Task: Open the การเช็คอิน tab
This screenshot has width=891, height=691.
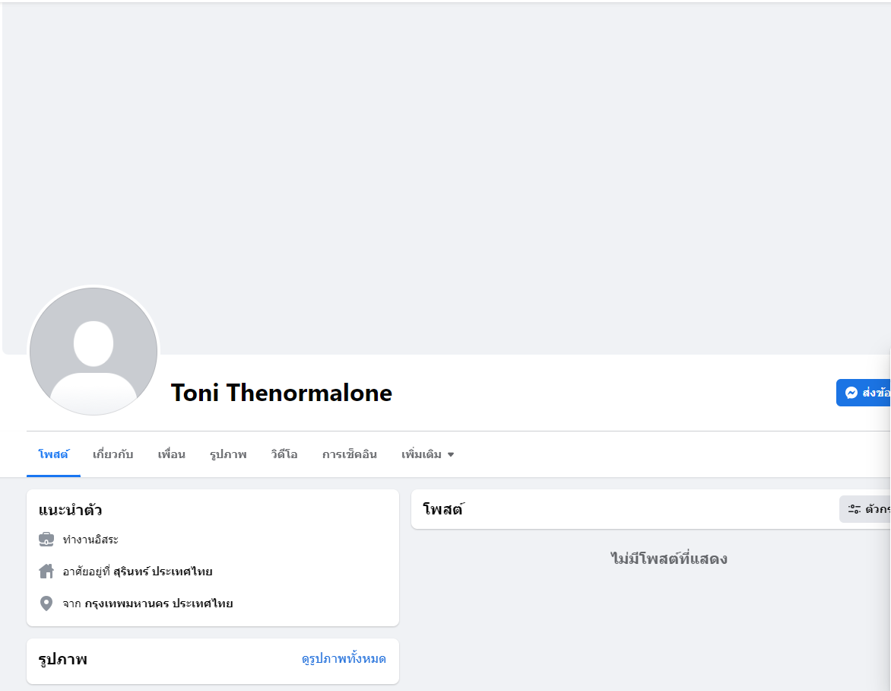Action: [x=349, y=454]
